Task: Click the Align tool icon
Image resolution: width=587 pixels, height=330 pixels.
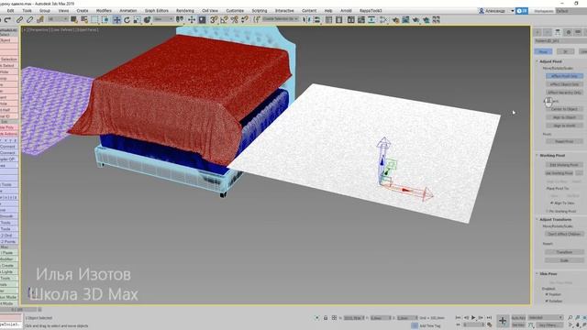Action: coord(316,19)
